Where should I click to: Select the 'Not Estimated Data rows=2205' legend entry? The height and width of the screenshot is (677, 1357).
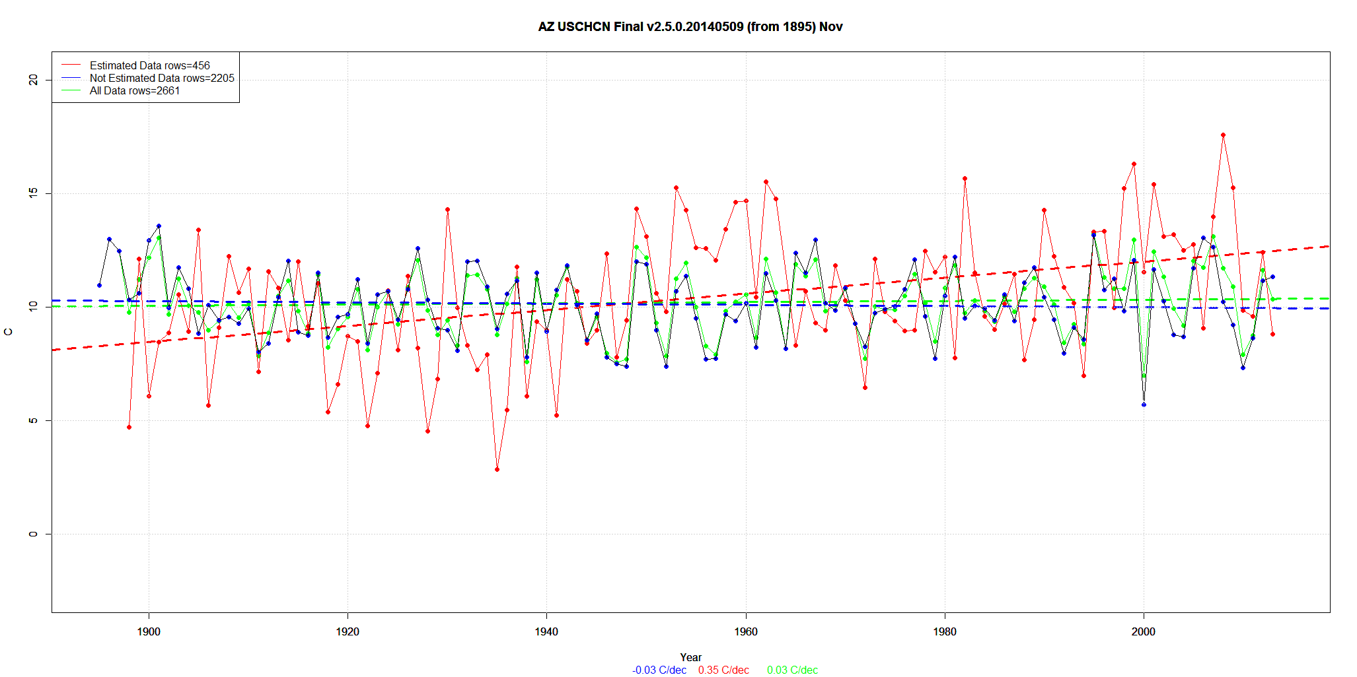click(x=162, y=78)
